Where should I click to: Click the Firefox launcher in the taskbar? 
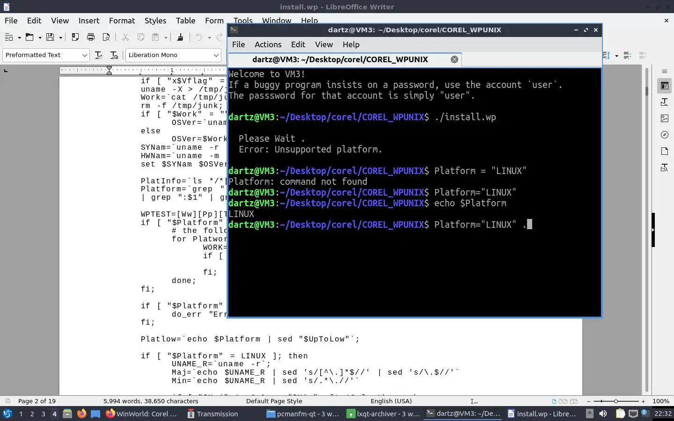[81, 414]
